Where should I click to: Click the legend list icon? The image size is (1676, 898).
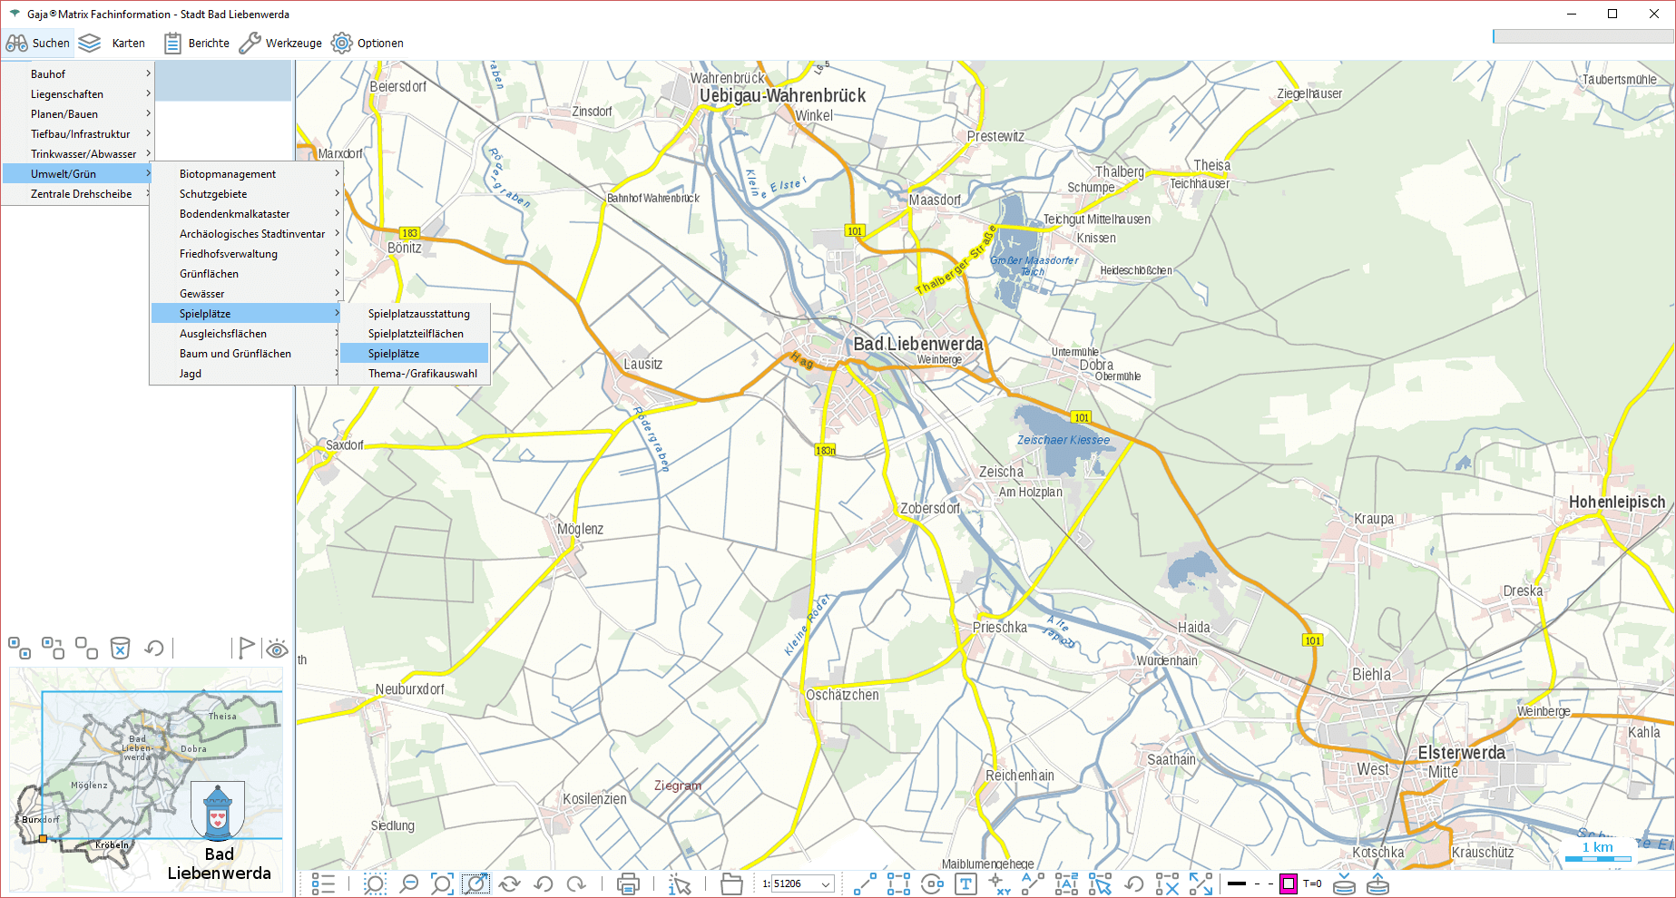(x=323, y=883)
